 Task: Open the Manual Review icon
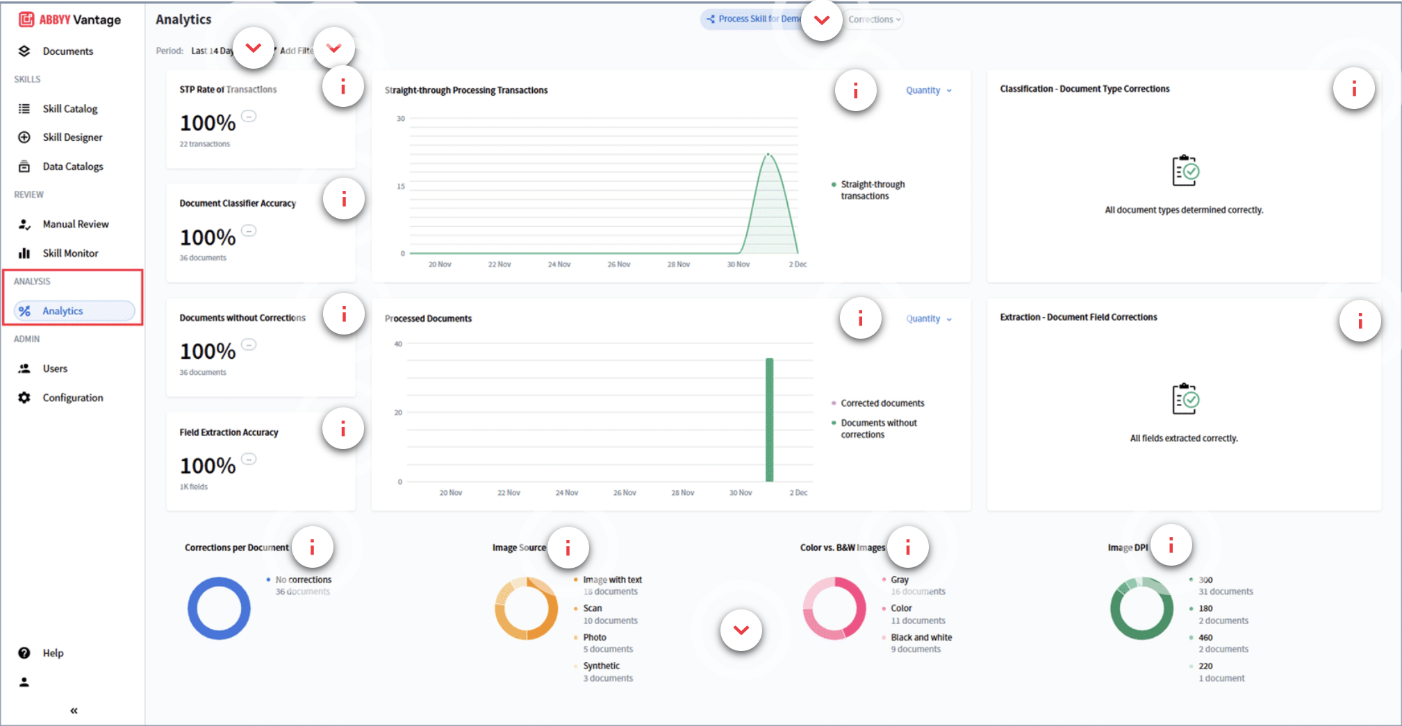(x=25, y=223)
